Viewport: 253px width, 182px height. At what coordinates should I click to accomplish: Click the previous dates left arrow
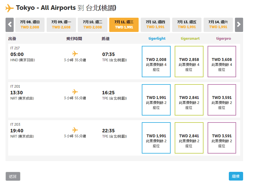pyautogui.click(x=10, y=25)
